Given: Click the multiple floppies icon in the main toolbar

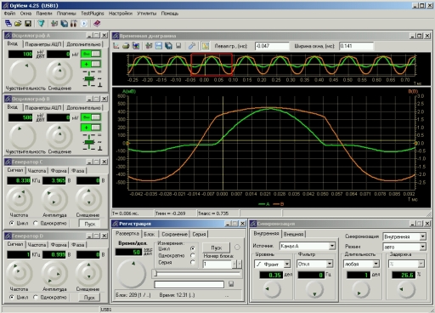Looking at the screenshot, I should pos(65,24).
